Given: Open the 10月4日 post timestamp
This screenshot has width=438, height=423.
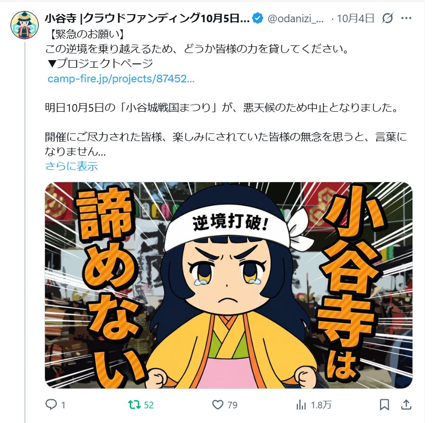Looking at the screenshot, I should click(x=355, y=18).
